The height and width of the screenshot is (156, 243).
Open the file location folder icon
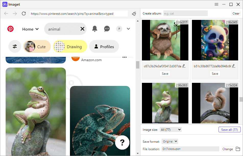(238, 149)
